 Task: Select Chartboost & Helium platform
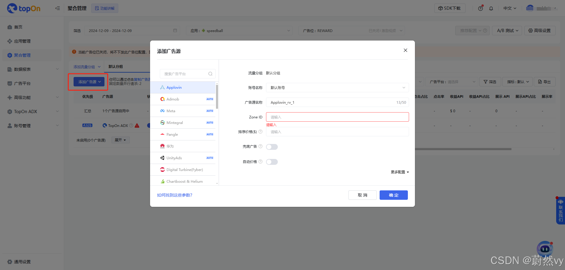[183, 181]
